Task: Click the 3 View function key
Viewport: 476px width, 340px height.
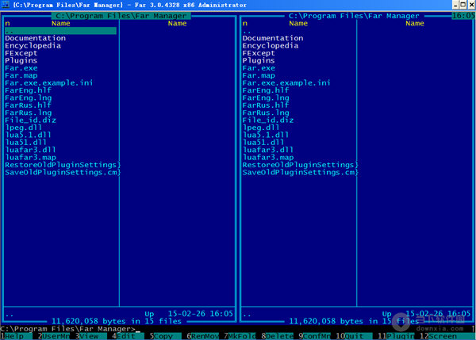Action: coord(90,336)
